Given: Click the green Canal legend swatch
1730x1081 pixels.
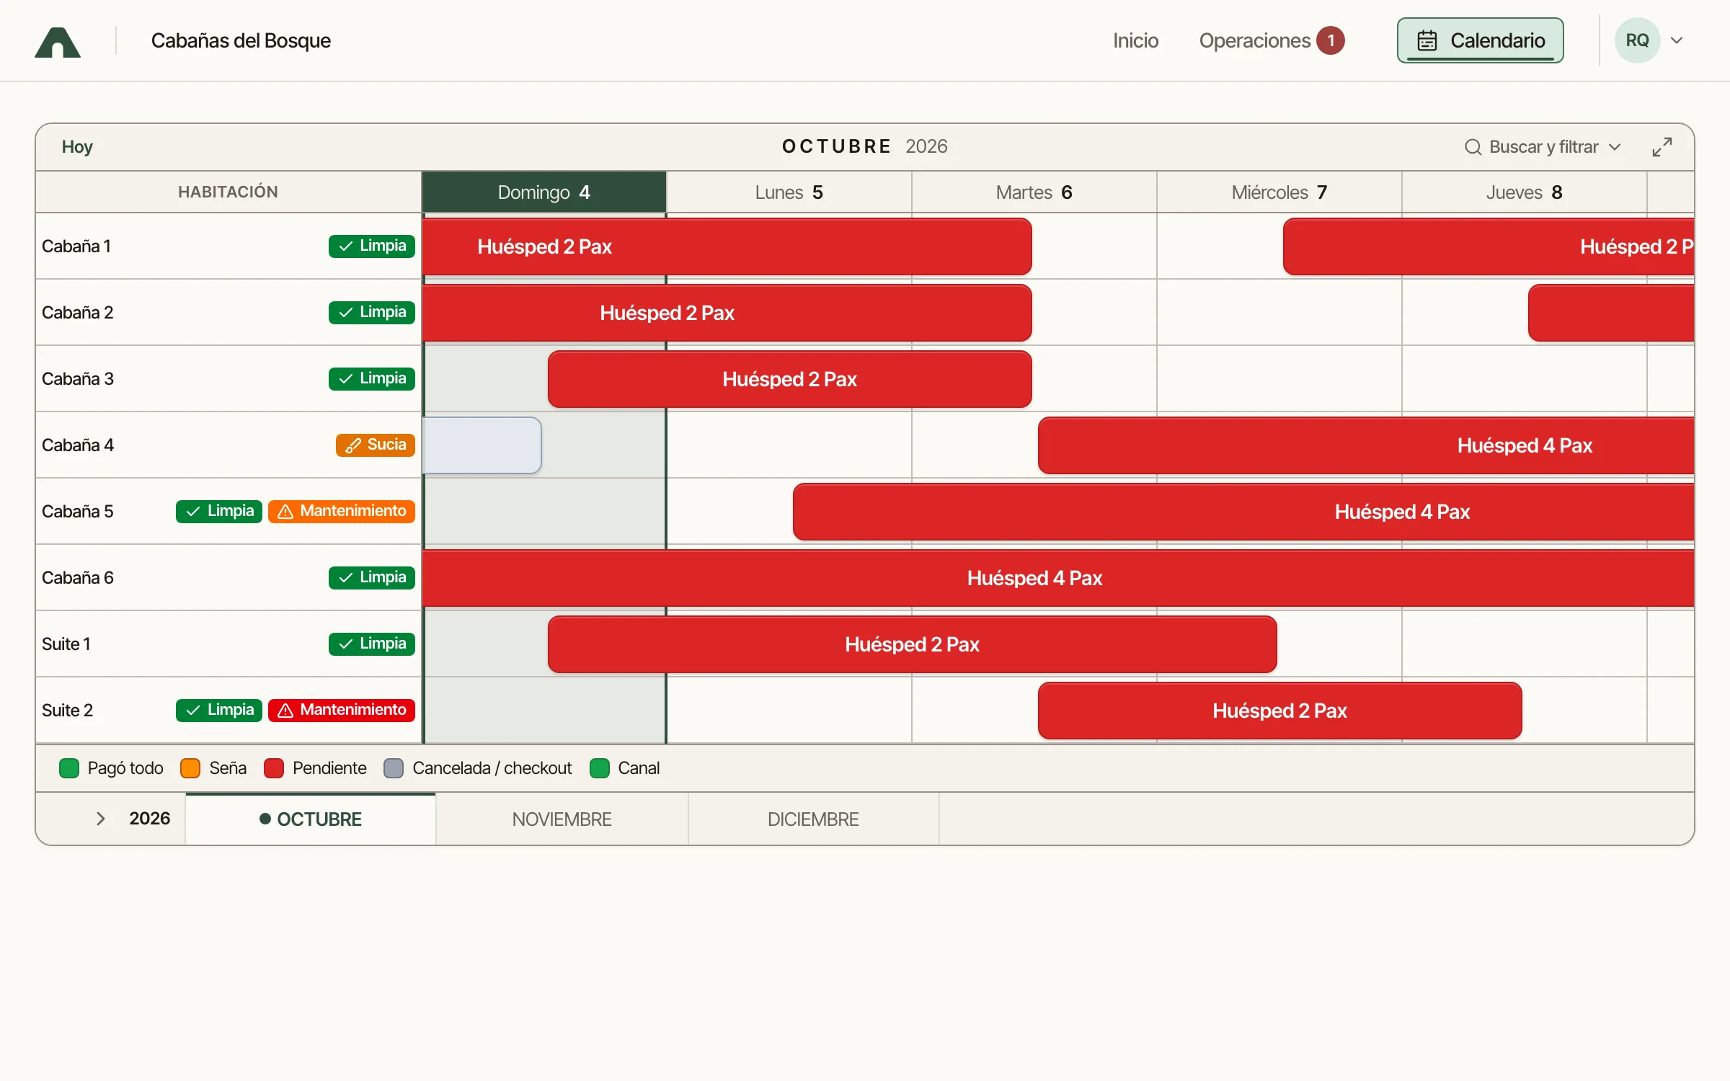Looking at the screenshot, I should 600,768.
